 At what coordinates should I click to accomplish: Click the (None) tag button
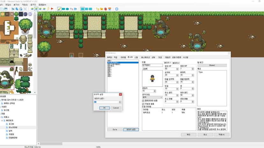tap(212, 65)
